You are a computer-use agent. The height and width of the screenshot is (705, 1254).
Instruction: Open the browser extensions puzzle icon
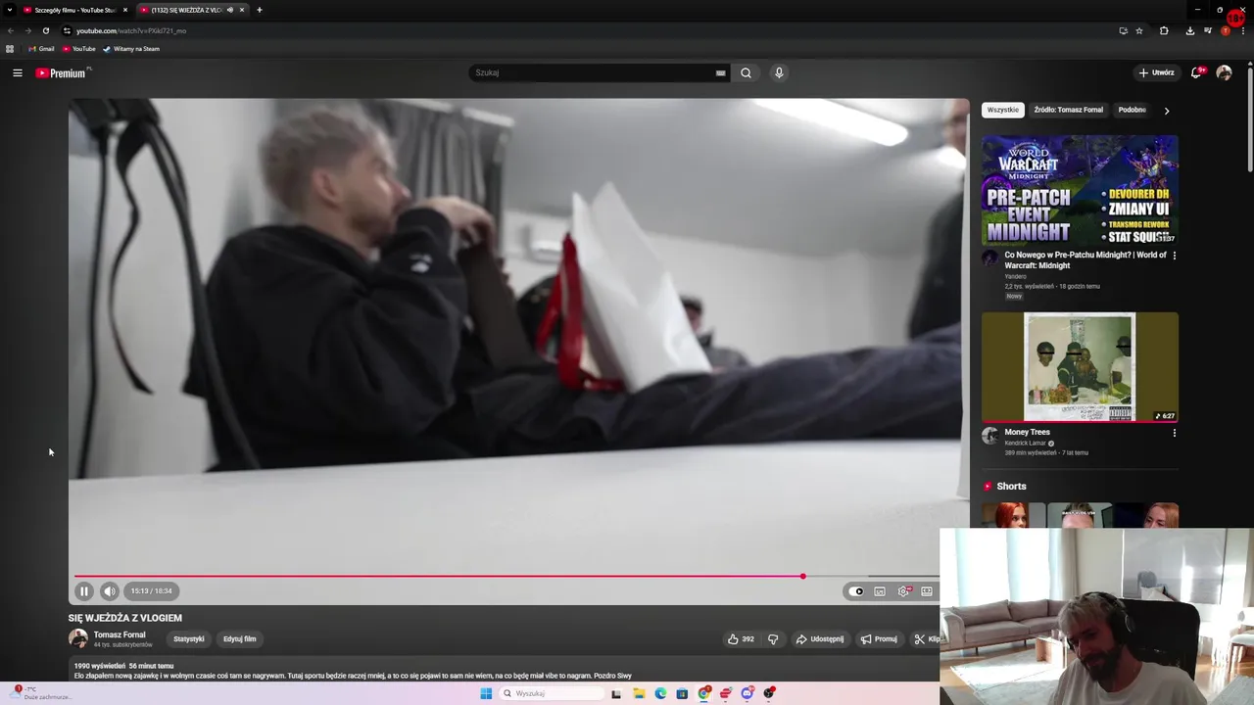pyautogui.click(x=1164, y=30)
